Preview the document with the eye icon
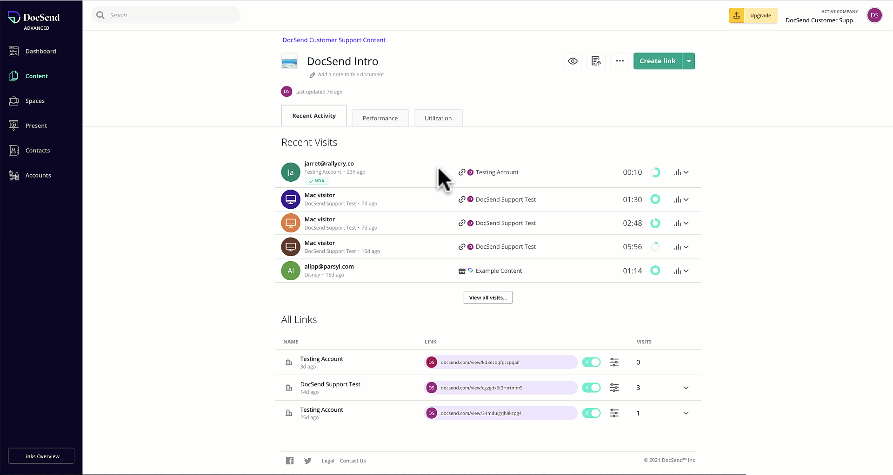 tap(573, 61)
